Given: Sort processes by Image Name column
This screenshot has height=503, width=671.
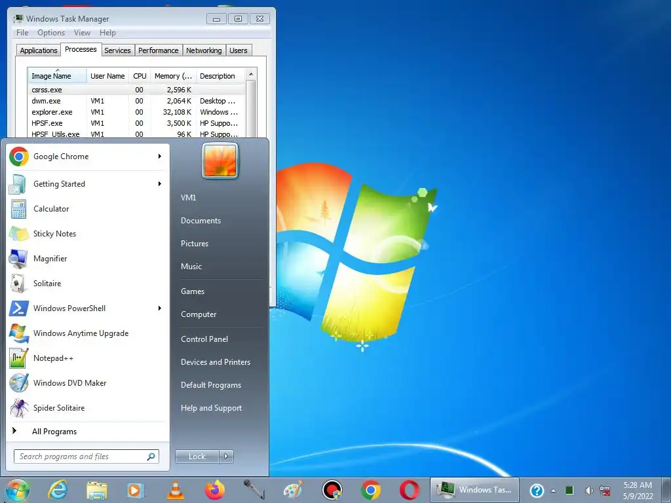Looking at the screenshot, I should [58, 76].
